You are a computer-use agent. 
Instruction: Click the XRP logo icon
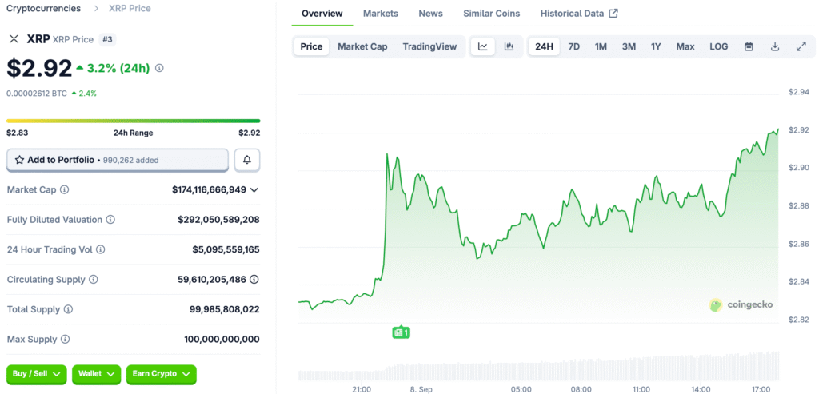(14, 39)
